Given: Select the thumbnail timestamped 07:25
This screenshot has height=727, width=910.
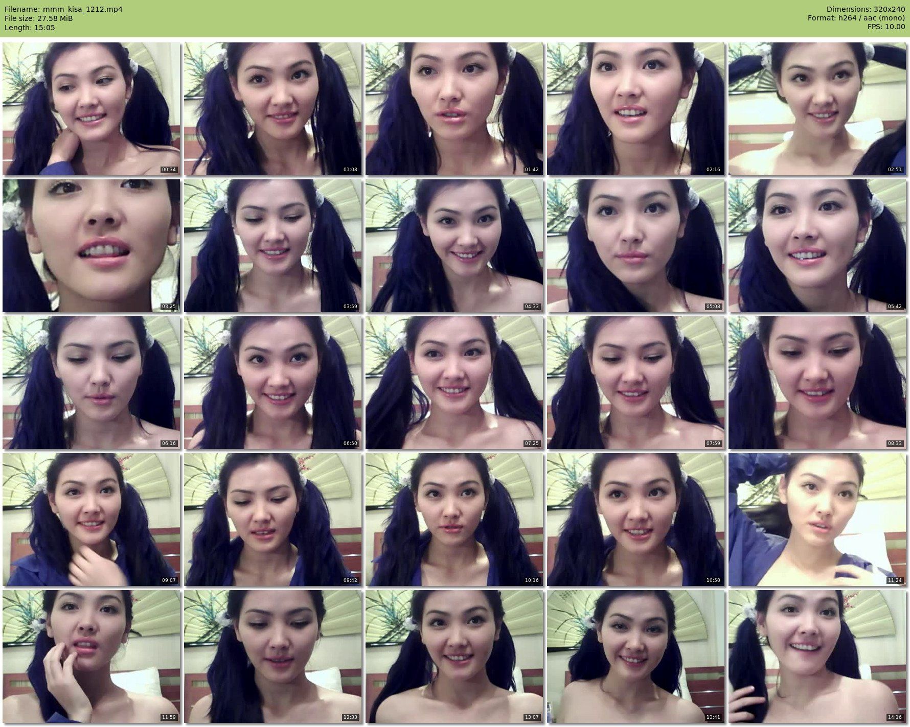Looking at the screenshot, I should pyautogui.click(x=454, y=383).
